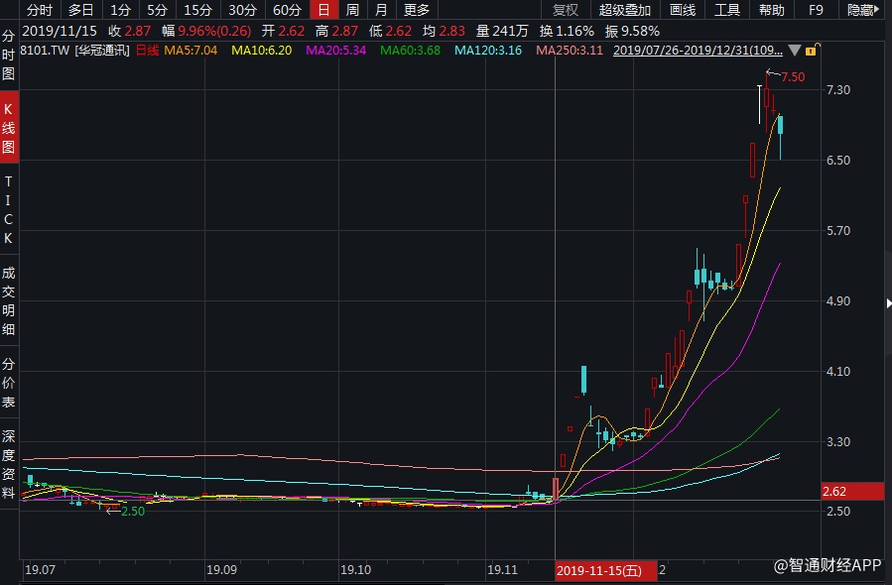Open the 画线 drawing tools
This screenshot has width=892, height=585.
coord(683,10)
